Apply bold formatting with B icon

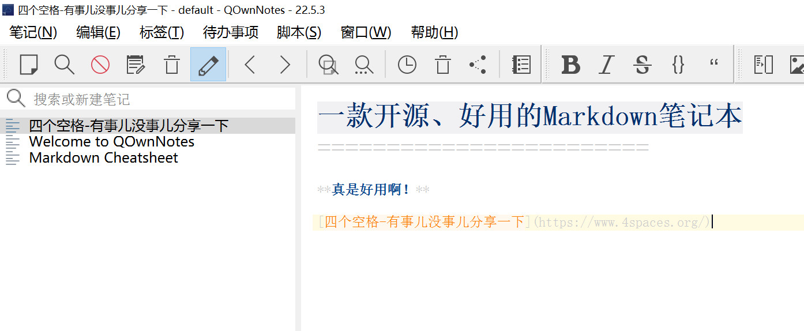click(570, 65)
